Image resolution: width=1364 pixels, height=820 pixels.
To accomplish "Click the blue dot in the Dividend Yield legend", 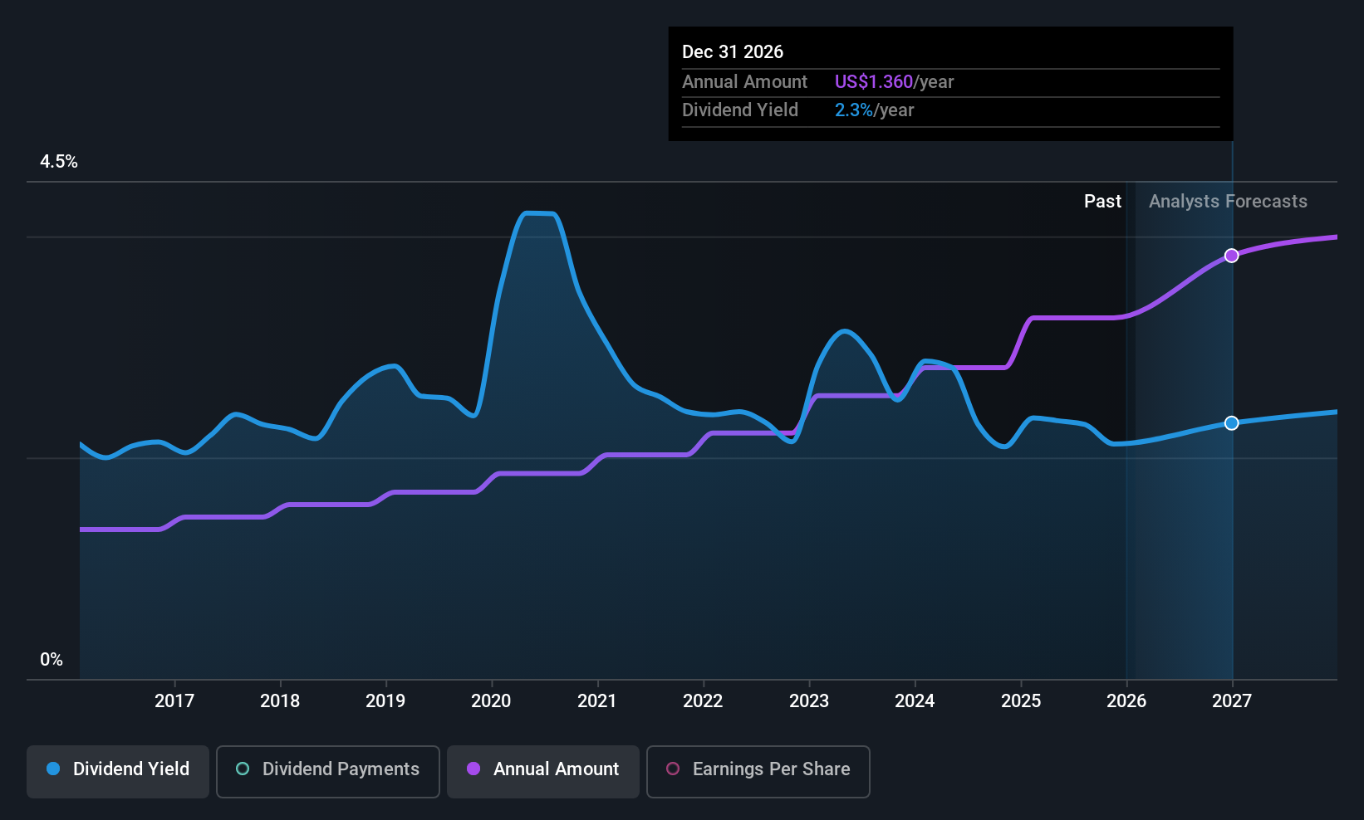I will point(53,769).
